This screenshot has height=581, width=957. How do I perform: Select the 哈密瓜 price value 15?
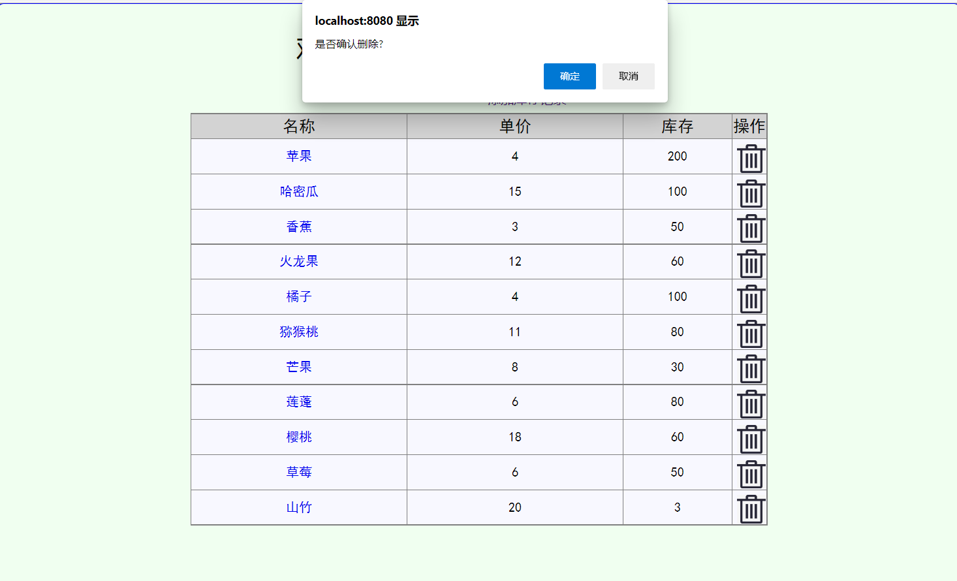(x=515, y=191)
